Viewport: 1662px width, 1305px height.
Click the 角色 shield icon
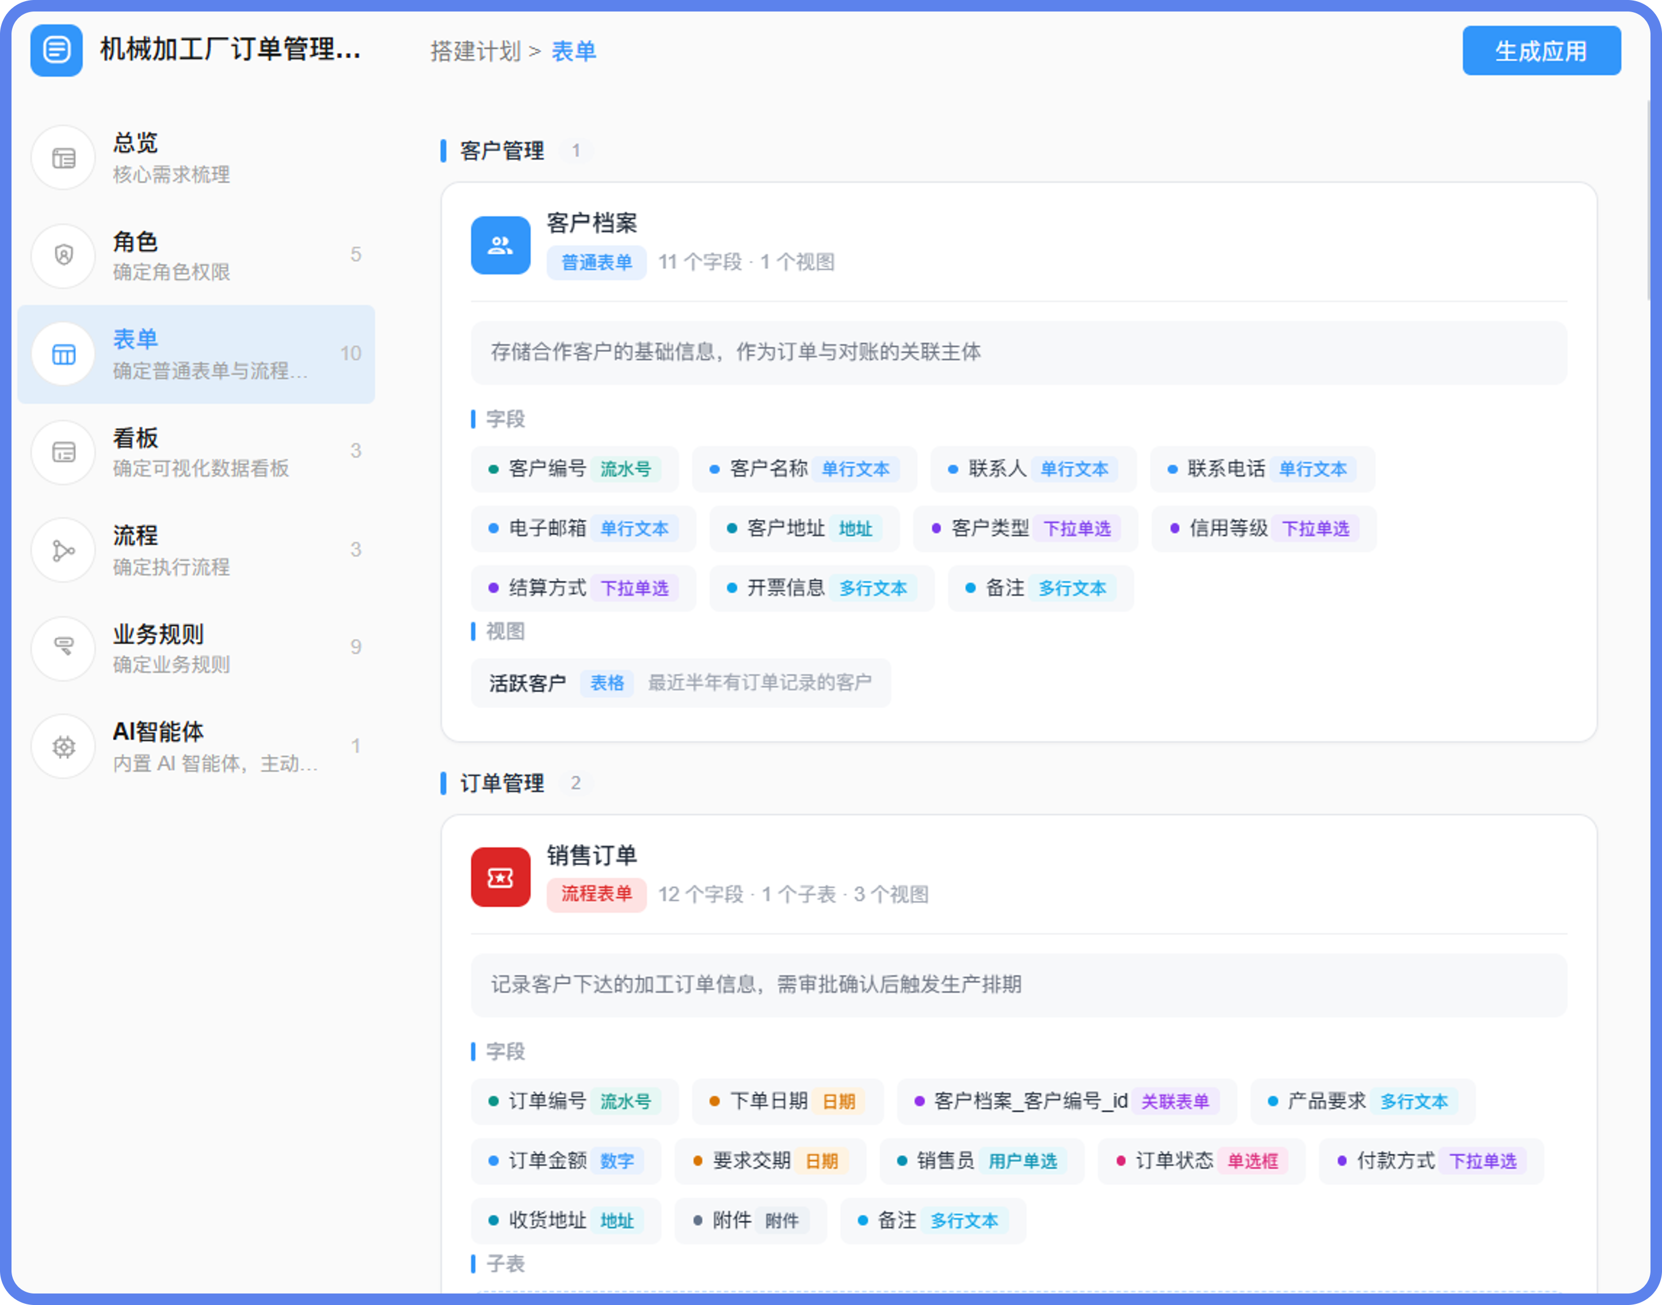[63, 255]
